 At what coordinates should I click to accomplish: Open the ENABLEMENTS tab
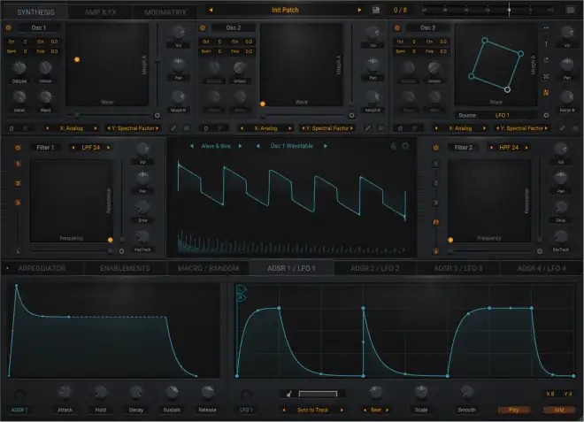click(125, 268)
